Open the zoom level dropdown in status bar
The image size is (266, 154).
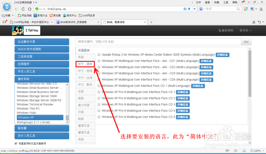click(x=263, y=150)
